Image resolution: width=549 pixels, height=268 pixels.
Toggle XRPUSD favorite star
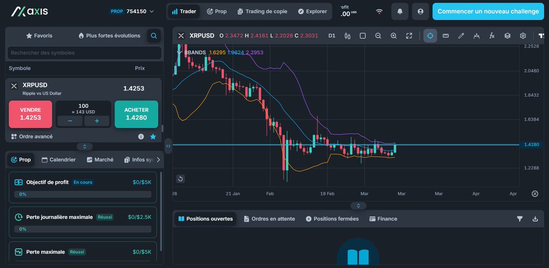(153, 137)
